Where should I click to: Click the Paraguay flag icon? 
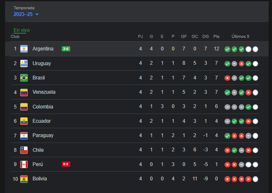[24, 135]
